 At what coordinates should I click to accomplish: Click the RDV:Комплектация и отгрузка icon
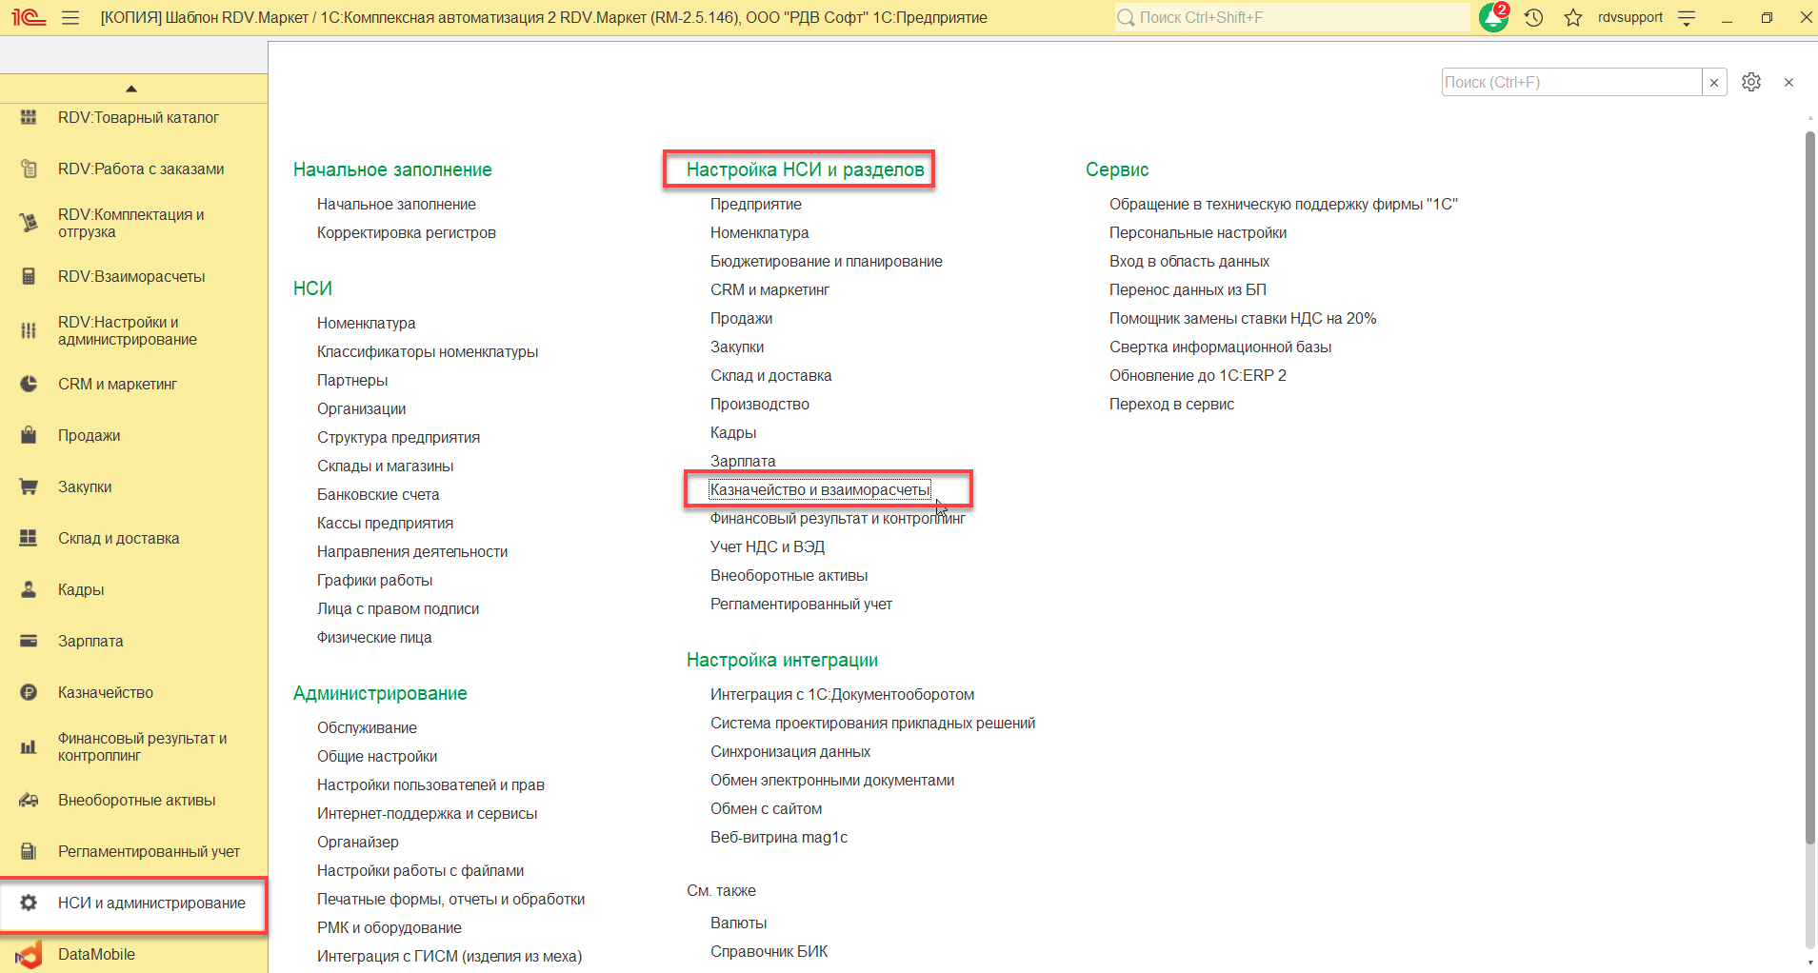tap(29, 223)
